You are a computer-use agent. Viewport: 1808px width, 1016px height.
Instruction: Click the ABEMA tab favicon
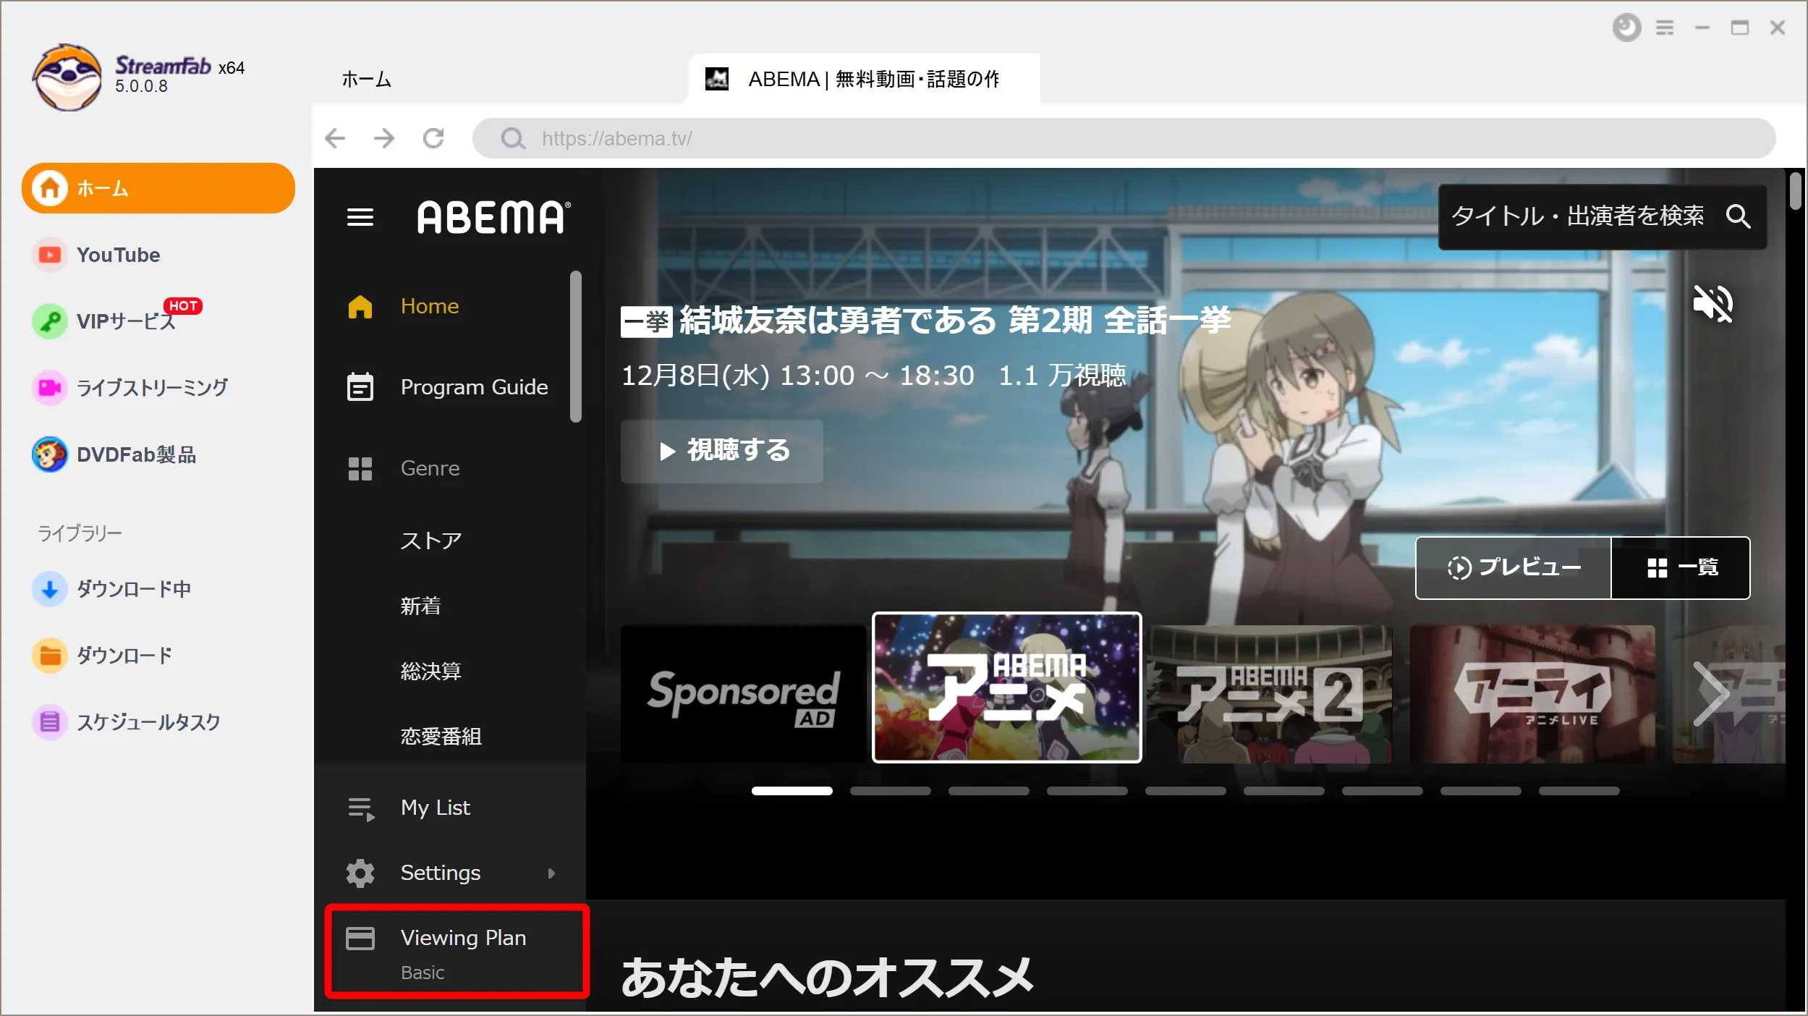(x=717, y=79)
